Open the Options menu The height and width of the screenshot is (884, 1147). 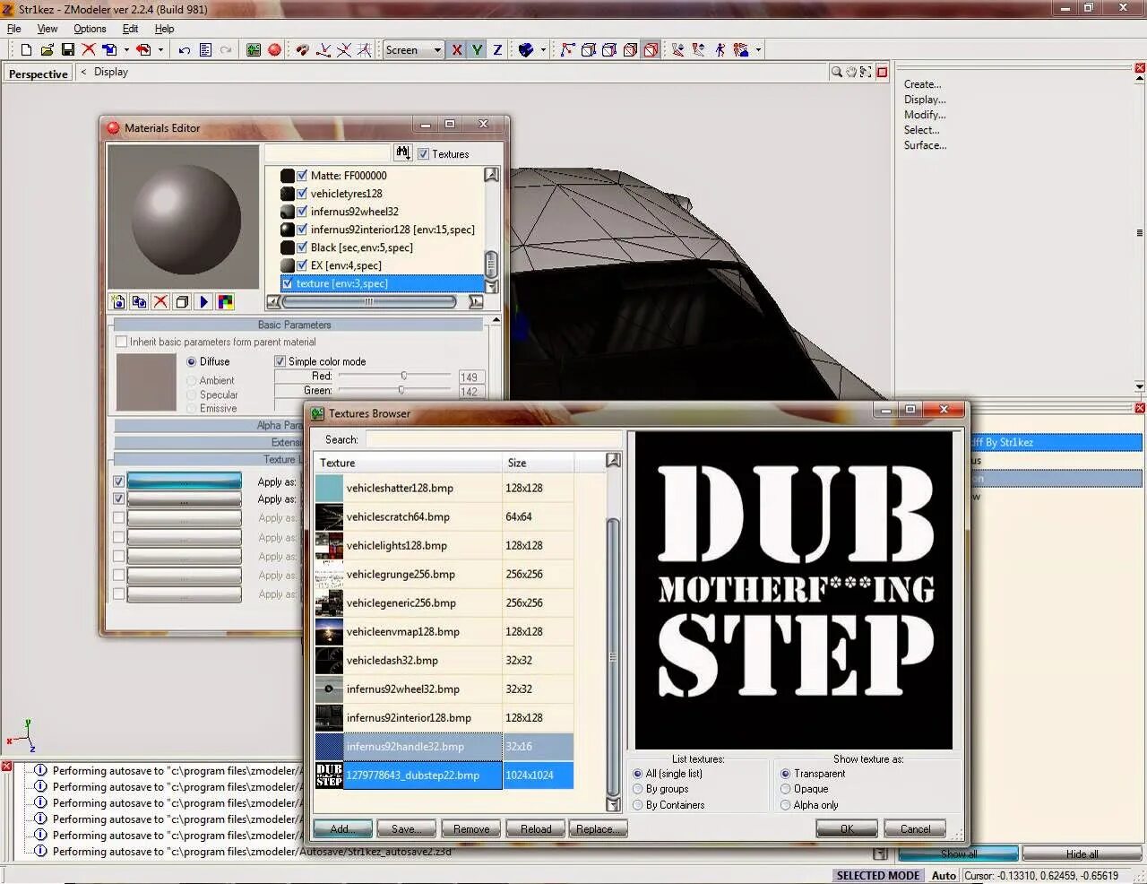pyautogui.click(x=90, y=29)
